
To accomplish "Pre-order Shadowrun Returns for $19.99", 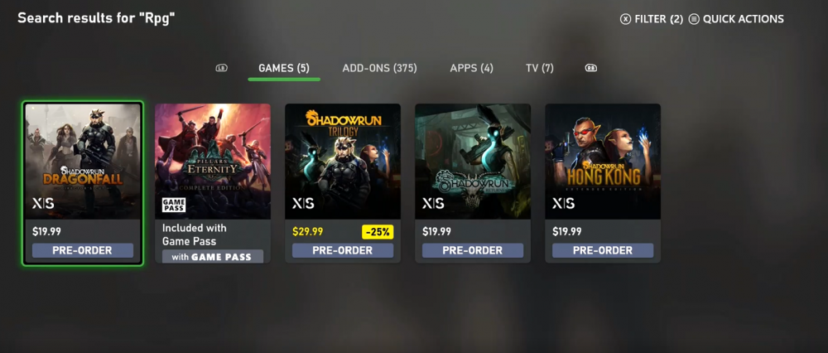I will pos(473,250).
